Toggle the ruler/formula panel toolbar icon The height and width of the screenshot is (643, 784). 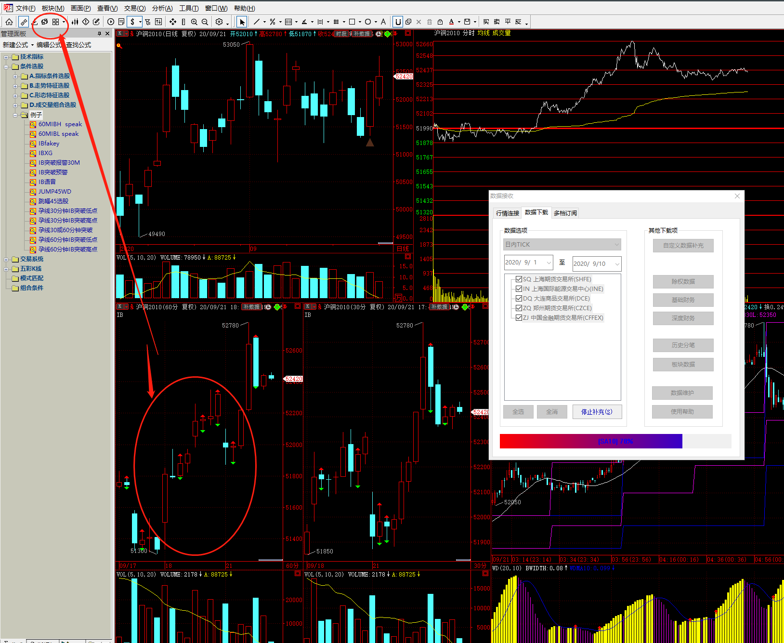tap(23, 22)
